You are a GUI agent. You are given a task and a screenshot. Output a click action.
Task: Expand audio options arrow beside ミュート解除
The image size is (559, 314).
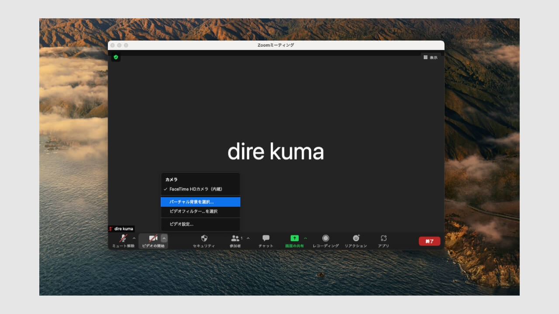click(x=134, y=238)
